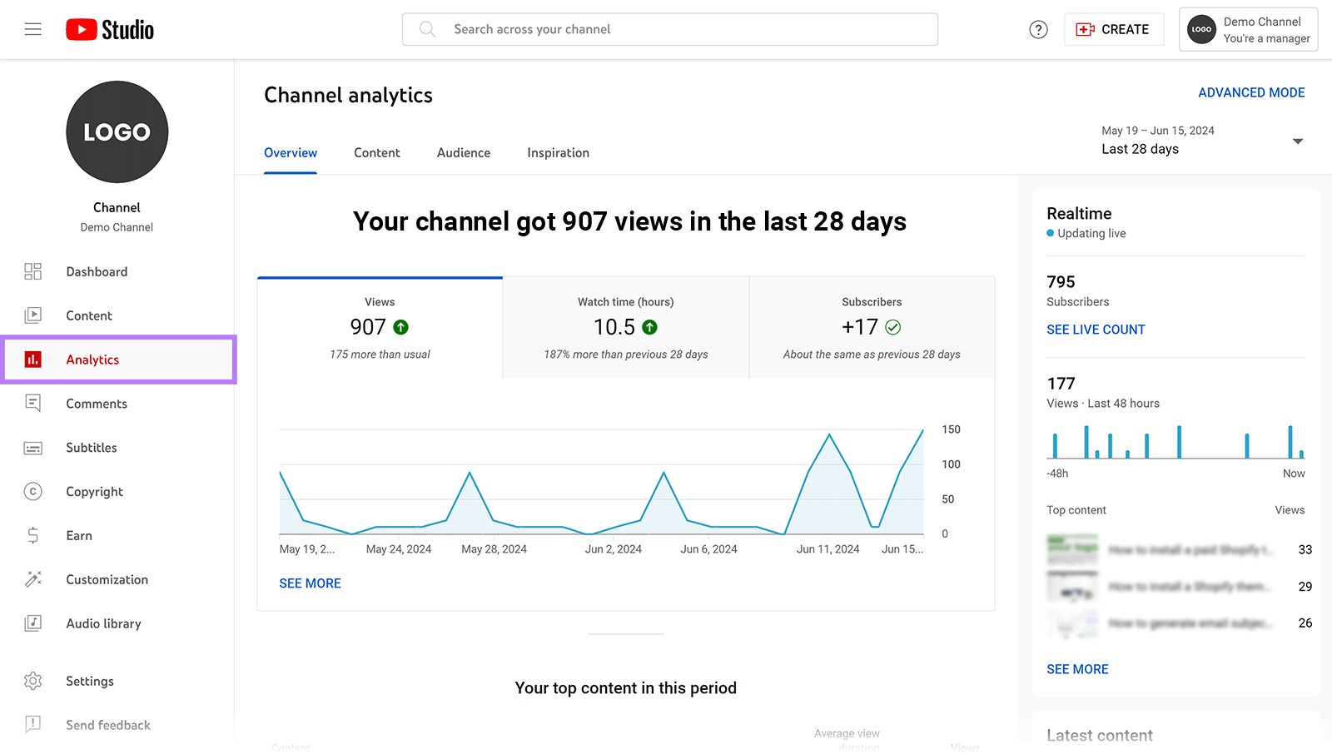This screenshot has width=1332, height=754.
Task: Open the Comments panel
Action: pyautogui.click(x=97, y=404)
